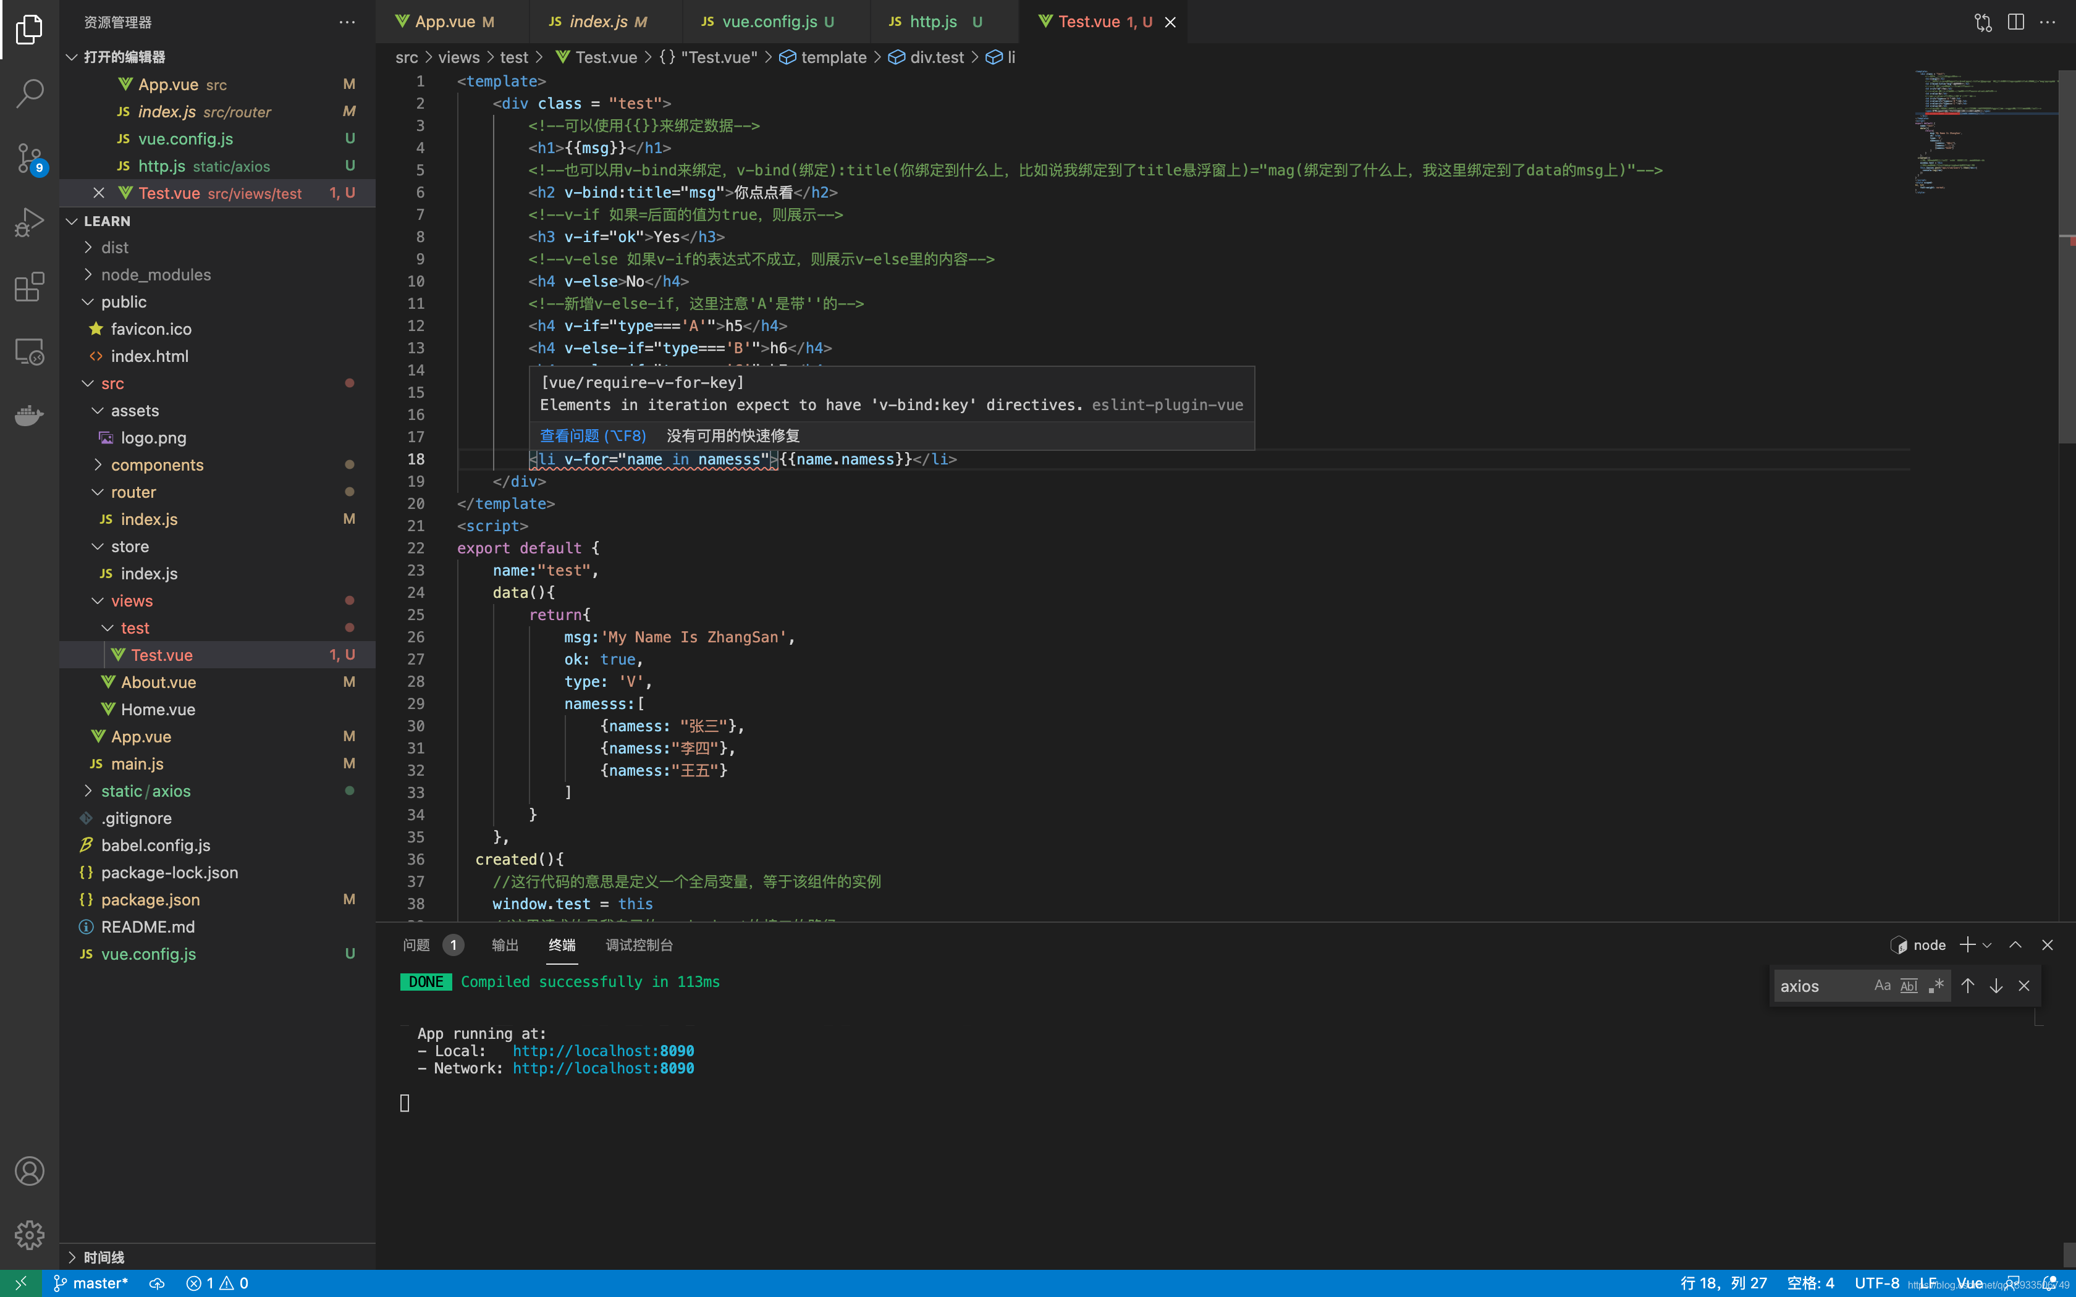Toggle Match Whole Word in terminal find
This screenshot has height=1297, width=2076.
[1909, 986]
